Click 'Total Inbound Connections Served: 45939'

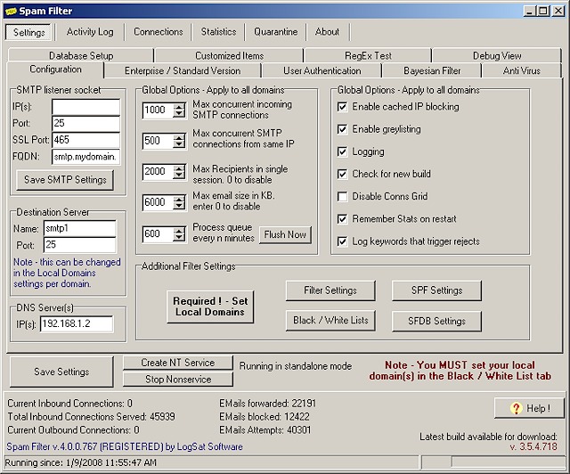click(x=91, y=416)
